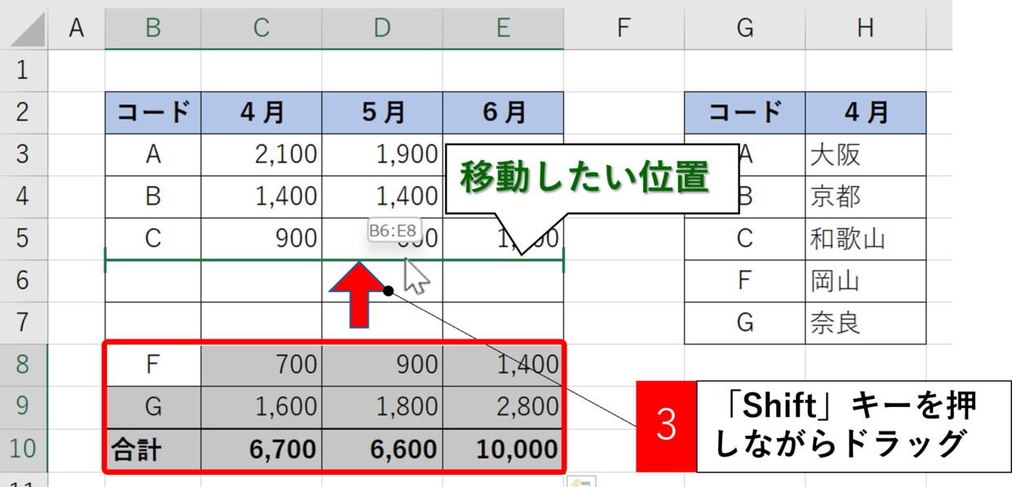The height and width of the screenshot is (487, 1012).
Task: Select cell B4 containing B
Action: pyautogui.click(x=153, y=197)
